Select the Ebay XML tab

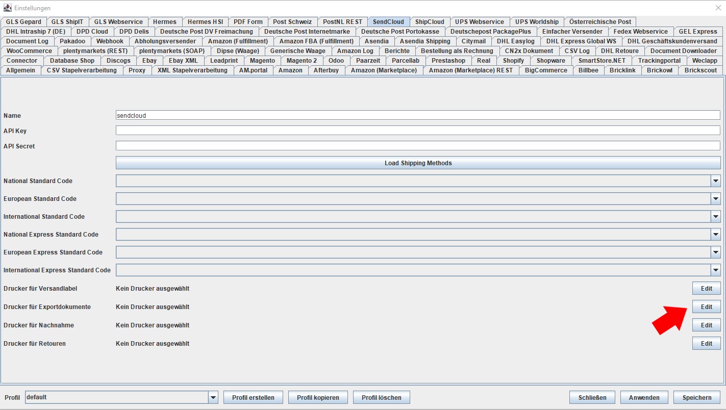(183, 61)
